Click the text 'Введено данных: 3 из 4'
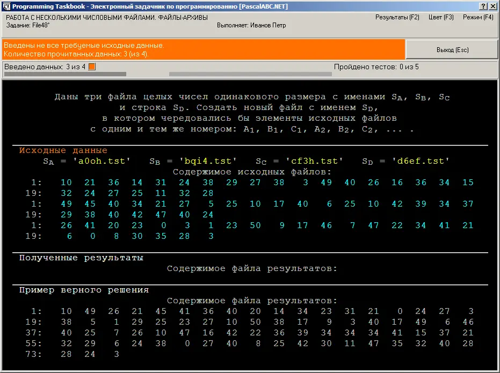 [45, 67]
